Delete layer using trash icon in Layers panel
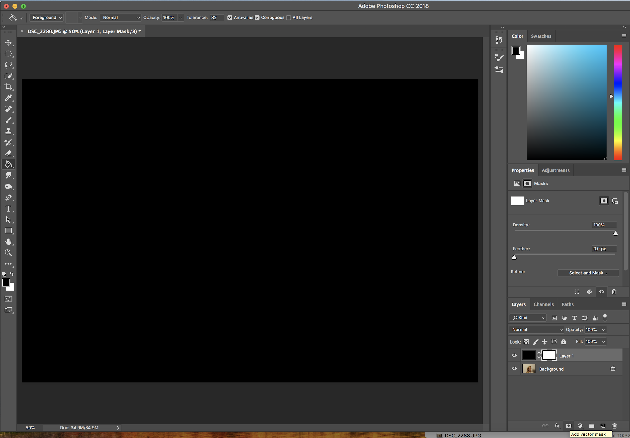 (614, 426)
